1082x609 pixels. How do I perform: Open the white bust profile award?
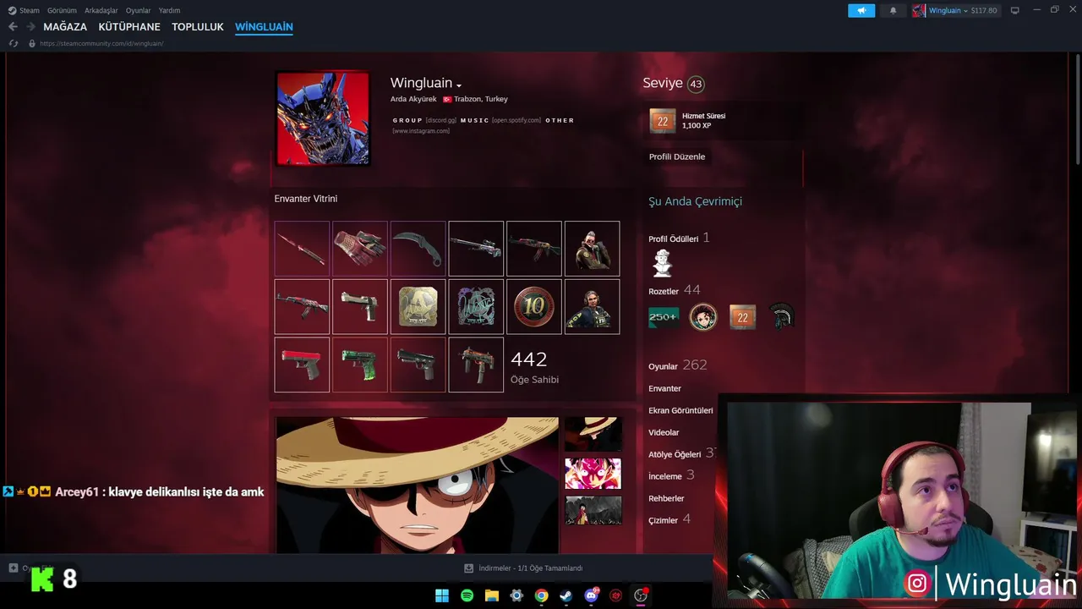[663, 263]
